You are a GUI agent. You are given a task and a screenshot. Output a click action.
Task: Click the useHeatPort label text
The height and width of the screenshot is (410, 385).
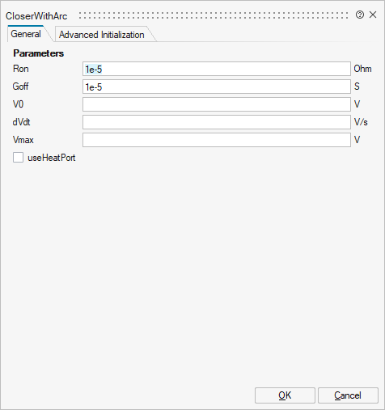pos(52,158)
